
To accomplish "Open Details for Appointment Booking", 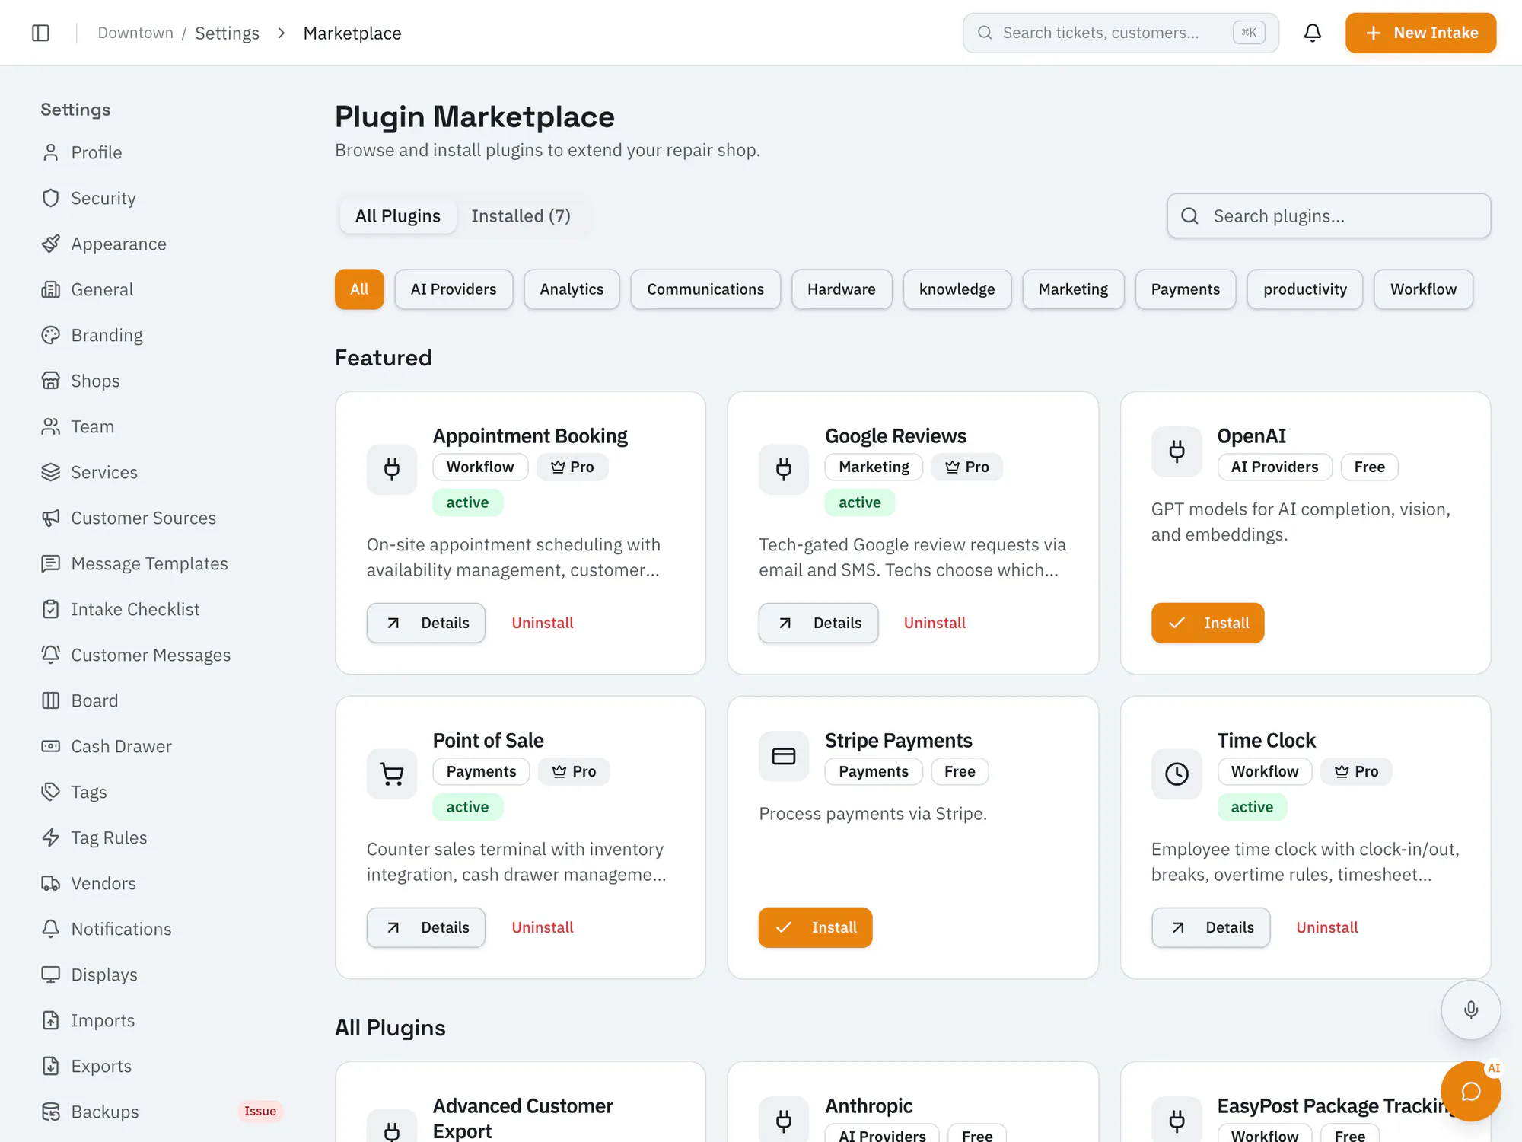I will point(426,623).
